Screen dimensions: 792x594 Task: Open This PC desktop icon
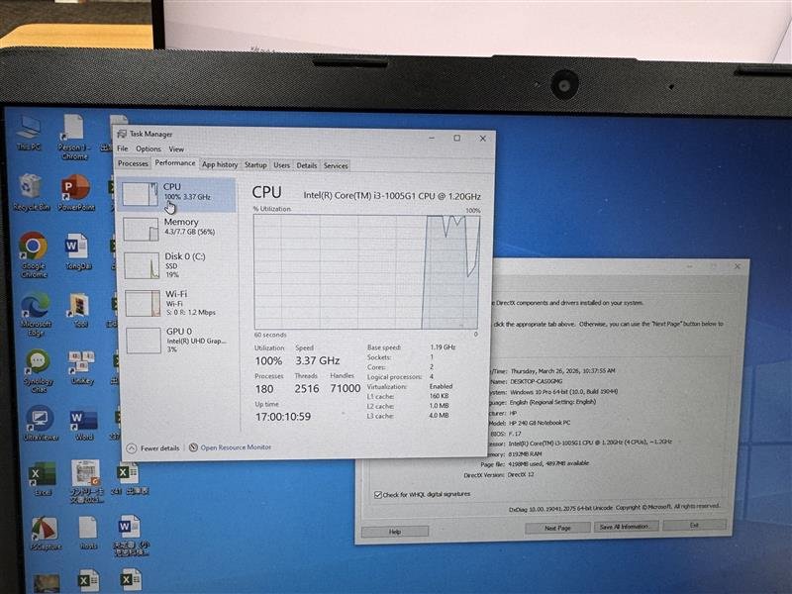click(x=29, y=133)
